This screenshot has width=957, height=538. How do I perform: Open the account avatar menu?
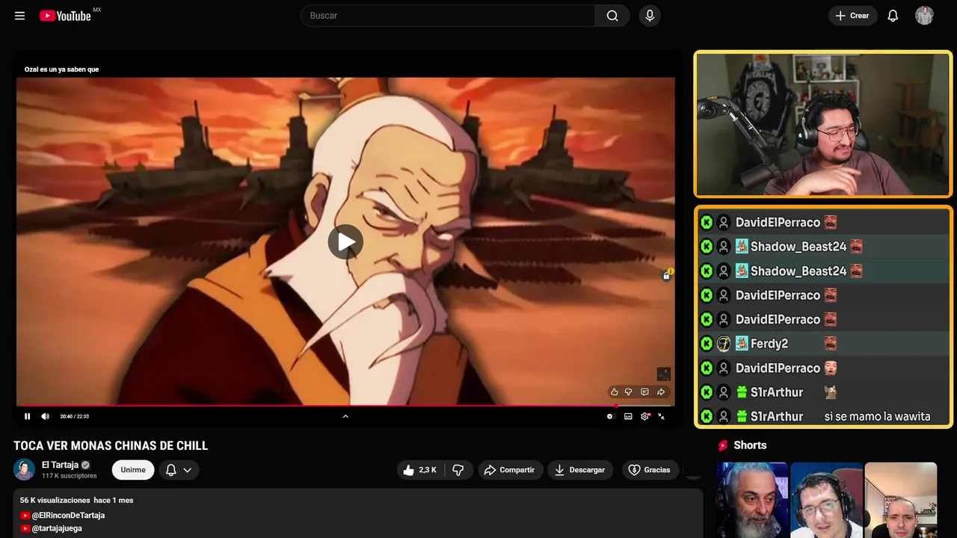click(924, 16)
